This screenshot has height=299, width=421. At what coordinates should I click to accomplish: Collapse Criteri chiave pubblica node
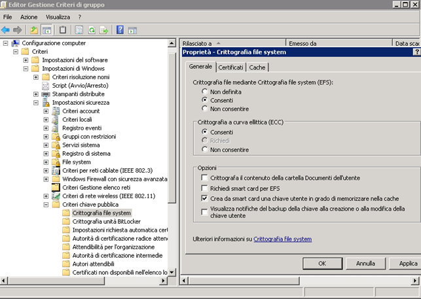coord(46,205)
